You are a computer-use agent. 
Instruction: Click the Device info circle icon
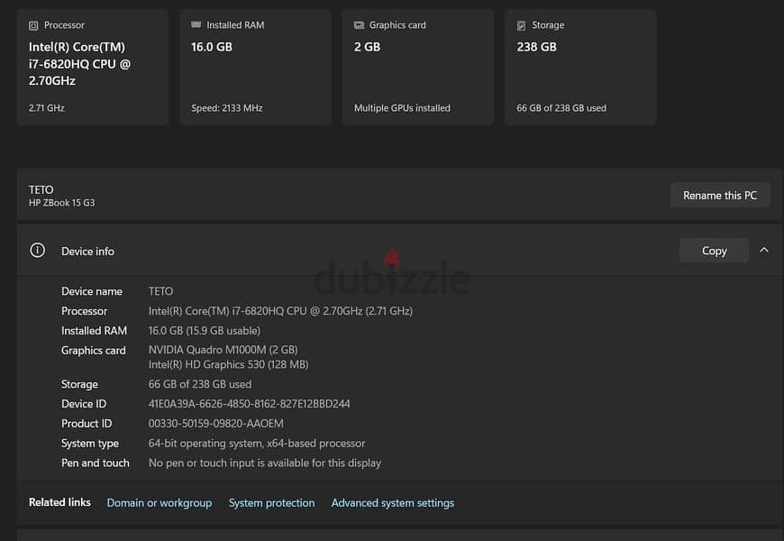[x=38, y=251]
